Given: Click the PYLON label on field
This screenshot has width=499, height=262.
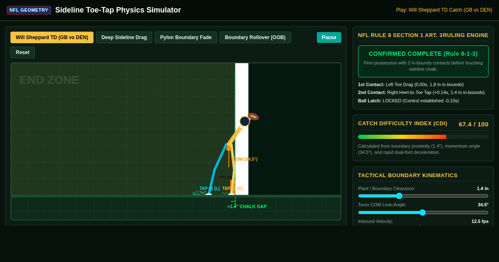Looking at the screenshot, I should (226, 177).
